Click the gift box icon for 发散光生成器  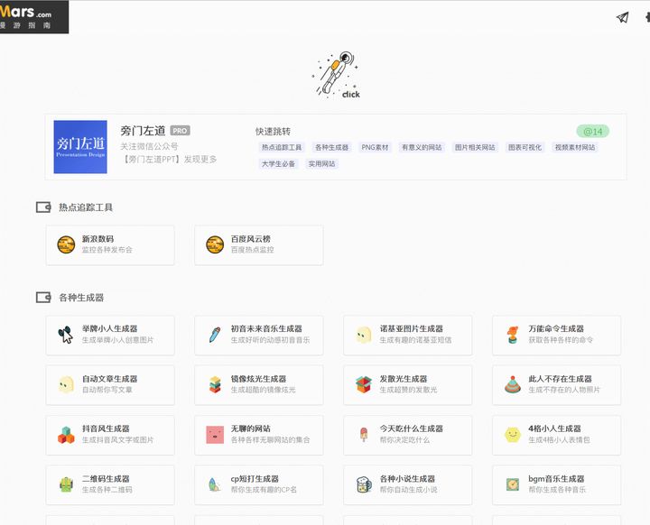click(x=364, y=384)
